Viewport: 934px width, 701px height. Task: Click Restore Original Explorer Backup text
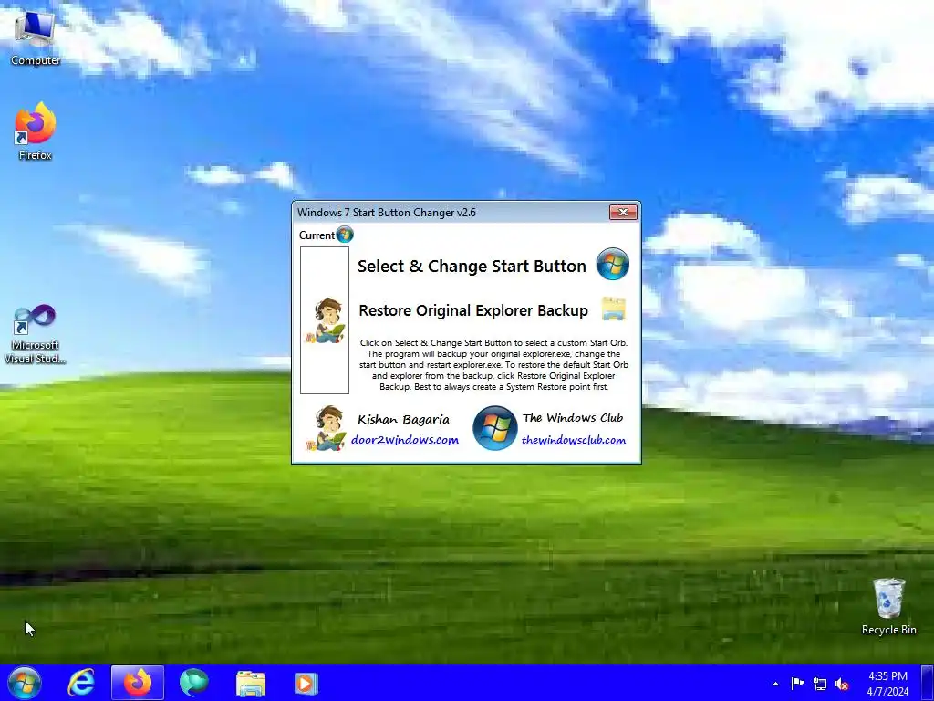pyautogui.click(x=473, y=310)
